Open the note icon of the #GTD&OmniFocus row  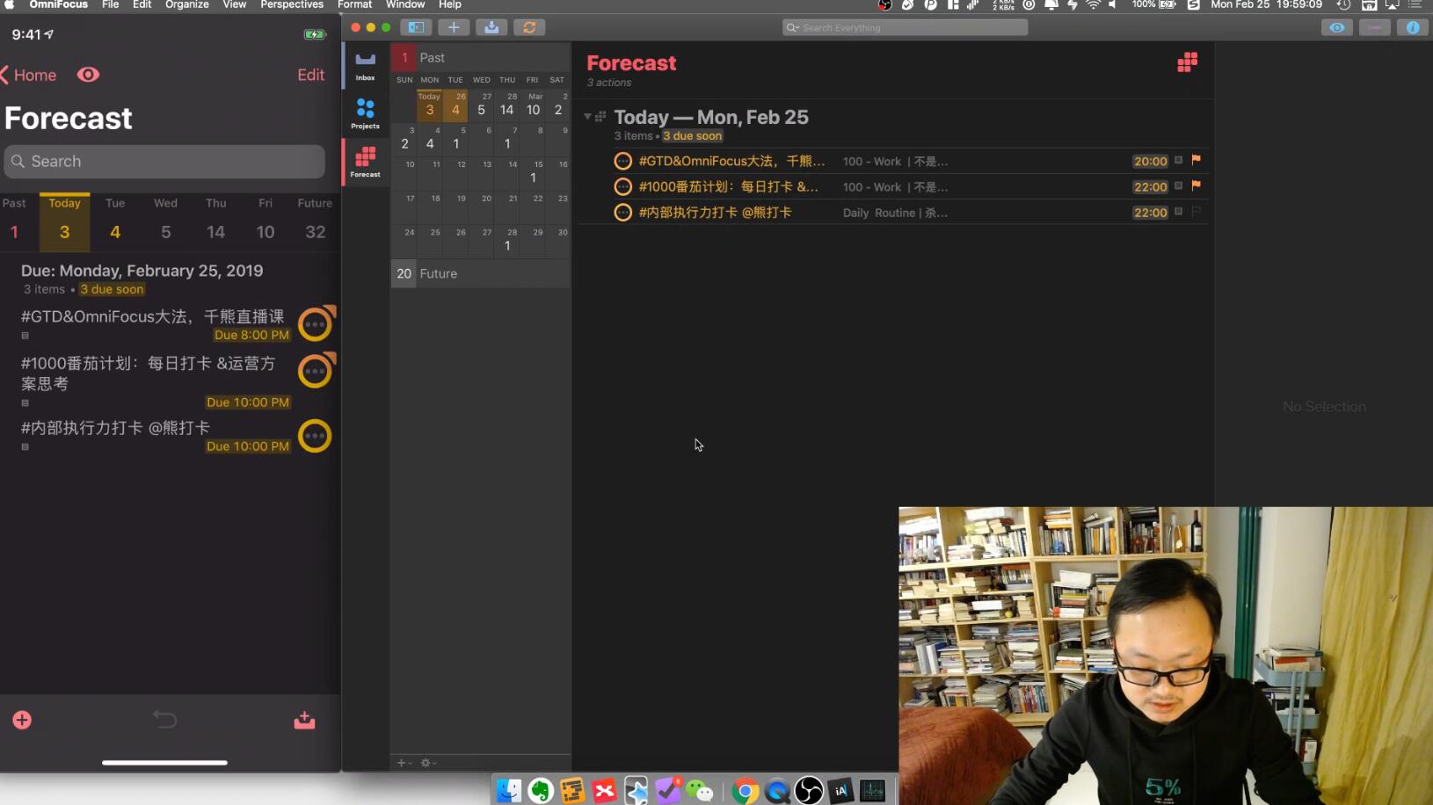click(x=1178, y=160)
